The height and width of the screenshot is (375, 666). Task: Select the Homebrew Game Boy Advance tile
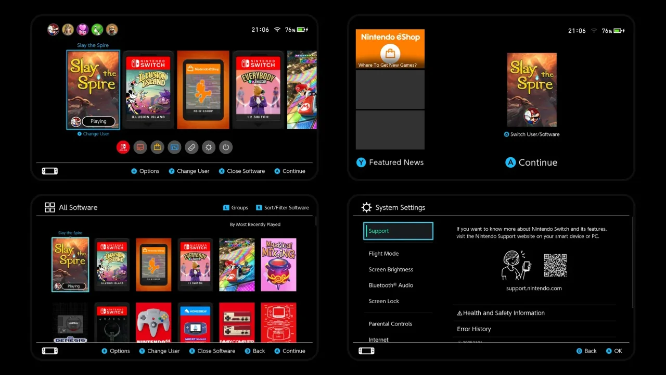coord(195,323)
